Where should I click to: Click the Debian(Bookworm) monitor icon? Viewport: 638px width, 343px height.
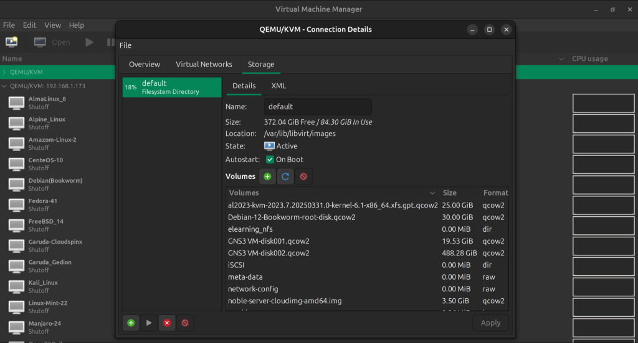pos(17,185)
